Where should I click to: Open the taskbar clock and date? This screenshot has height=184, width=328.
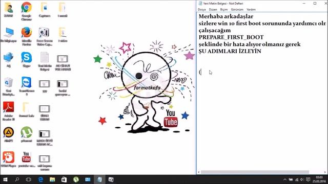tap(319, 179)
